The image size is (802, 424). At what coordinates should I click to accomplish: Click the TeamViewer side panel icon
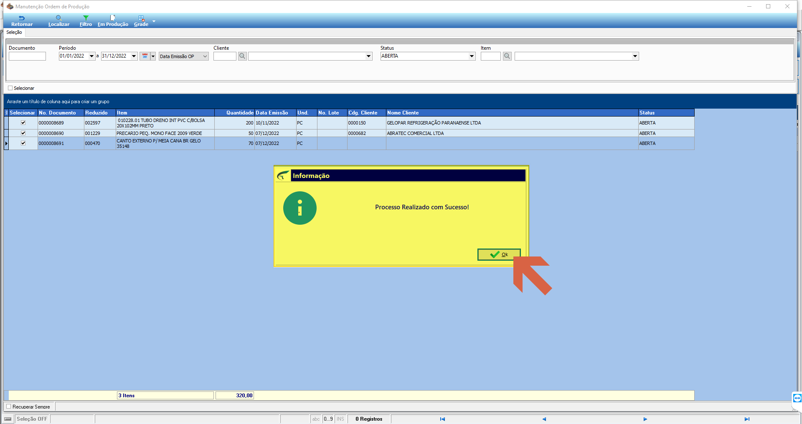pyautogui.click(x=797, y=398)
